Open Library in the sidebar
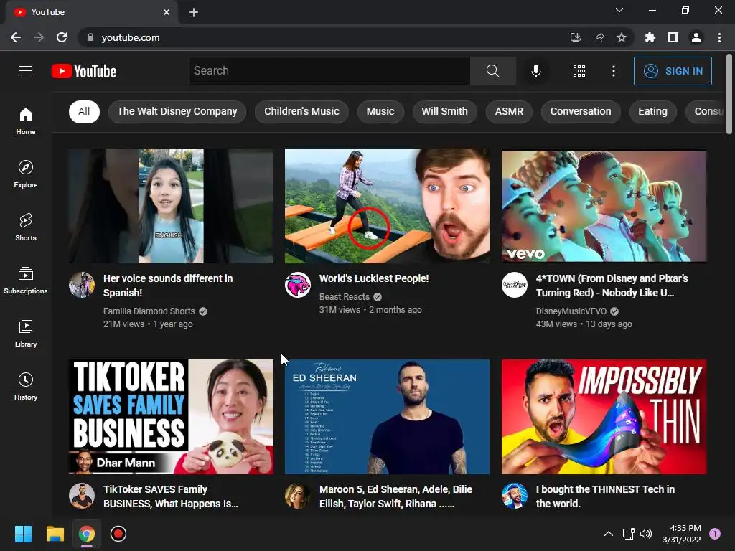The image size is (735, 551). (26, 333)
